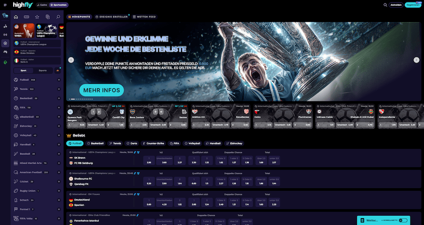Open the favorites star icon
The height and width of the screenshot is (225, 424).
(37, 17)
